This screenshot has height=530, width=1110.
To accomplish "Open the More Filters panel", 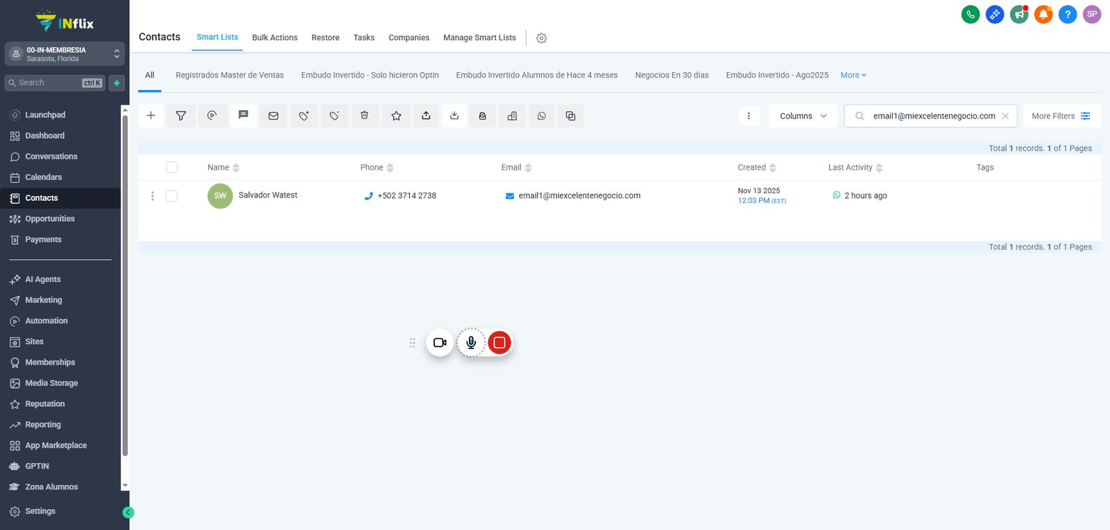I will pyautogui.click(x=1061, y=116).
